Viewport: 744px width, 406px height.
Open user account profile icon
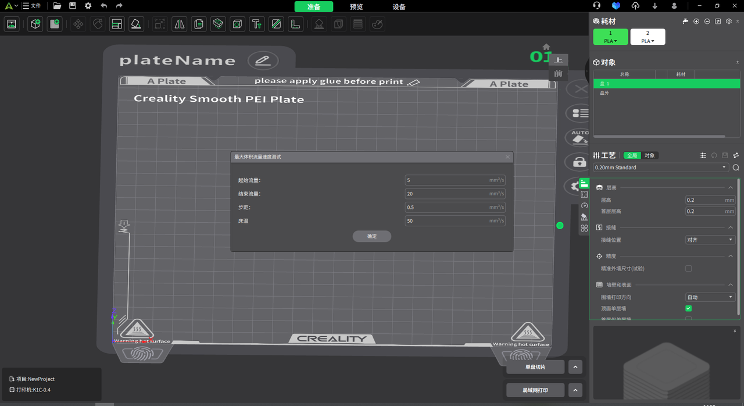674,6
